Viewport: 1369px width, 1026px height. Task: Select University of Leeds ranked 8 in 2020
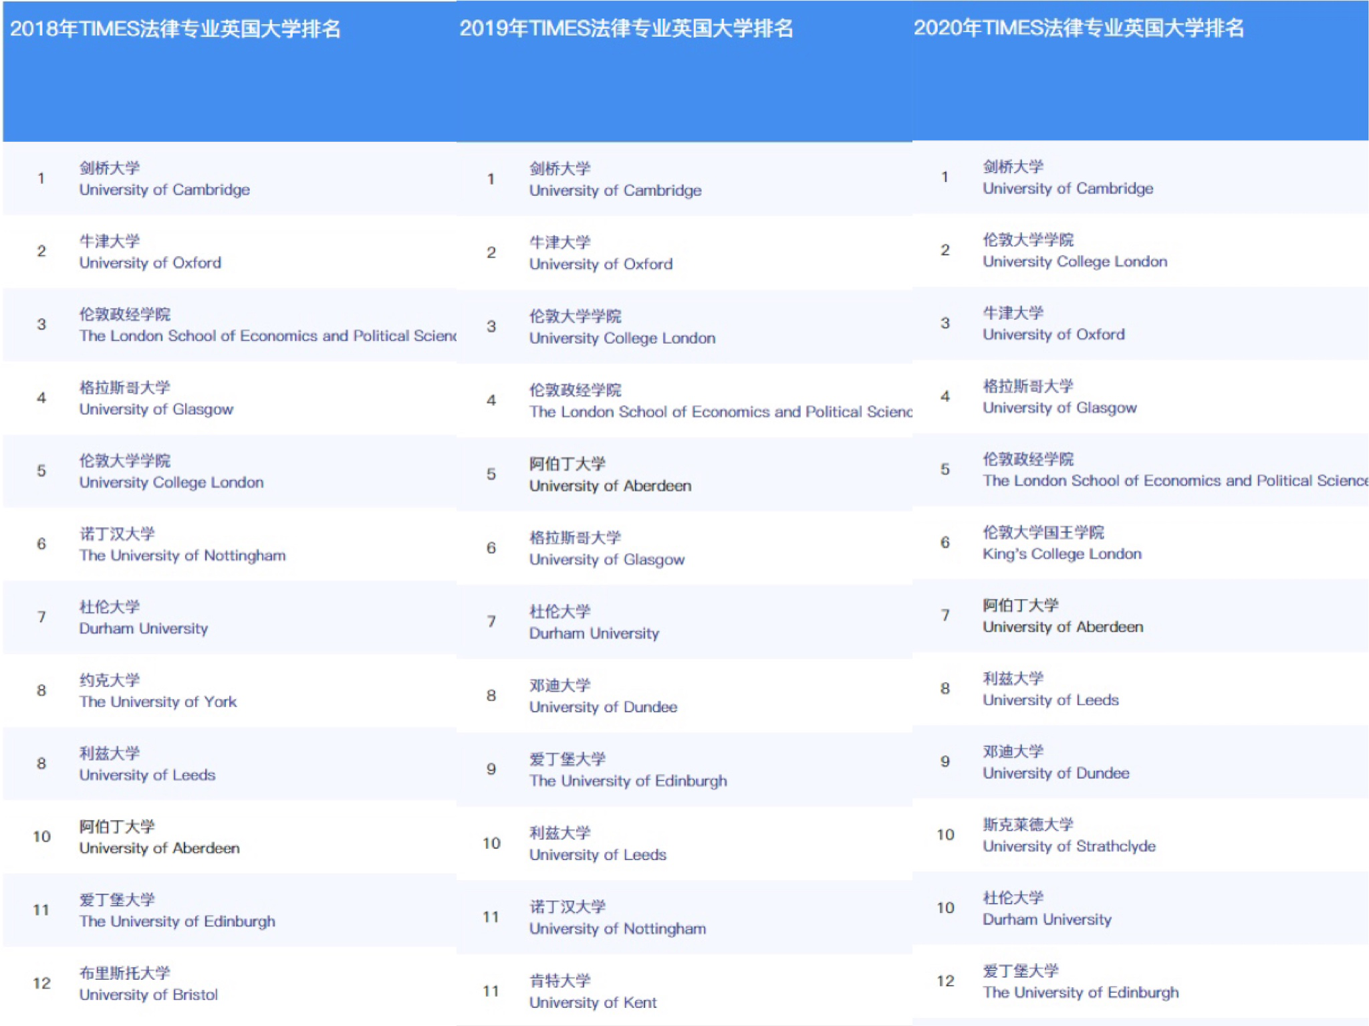click(1050, 700)
